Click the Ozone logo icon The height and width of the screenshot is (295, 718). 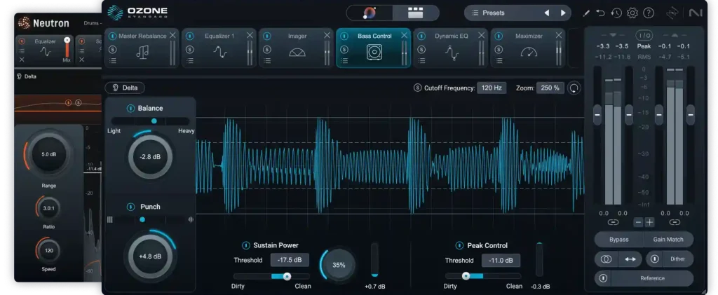point(115,13)
